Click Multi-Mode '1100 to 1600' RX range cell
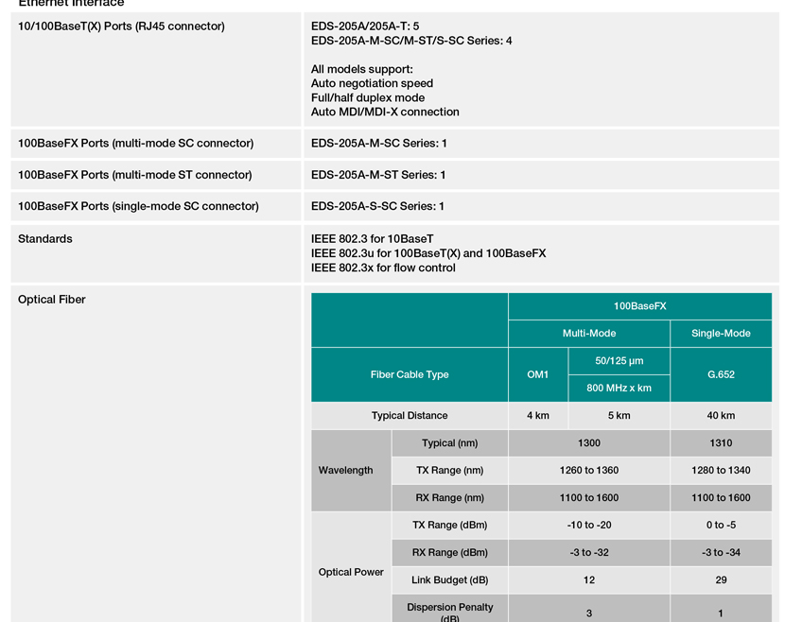 589,498
